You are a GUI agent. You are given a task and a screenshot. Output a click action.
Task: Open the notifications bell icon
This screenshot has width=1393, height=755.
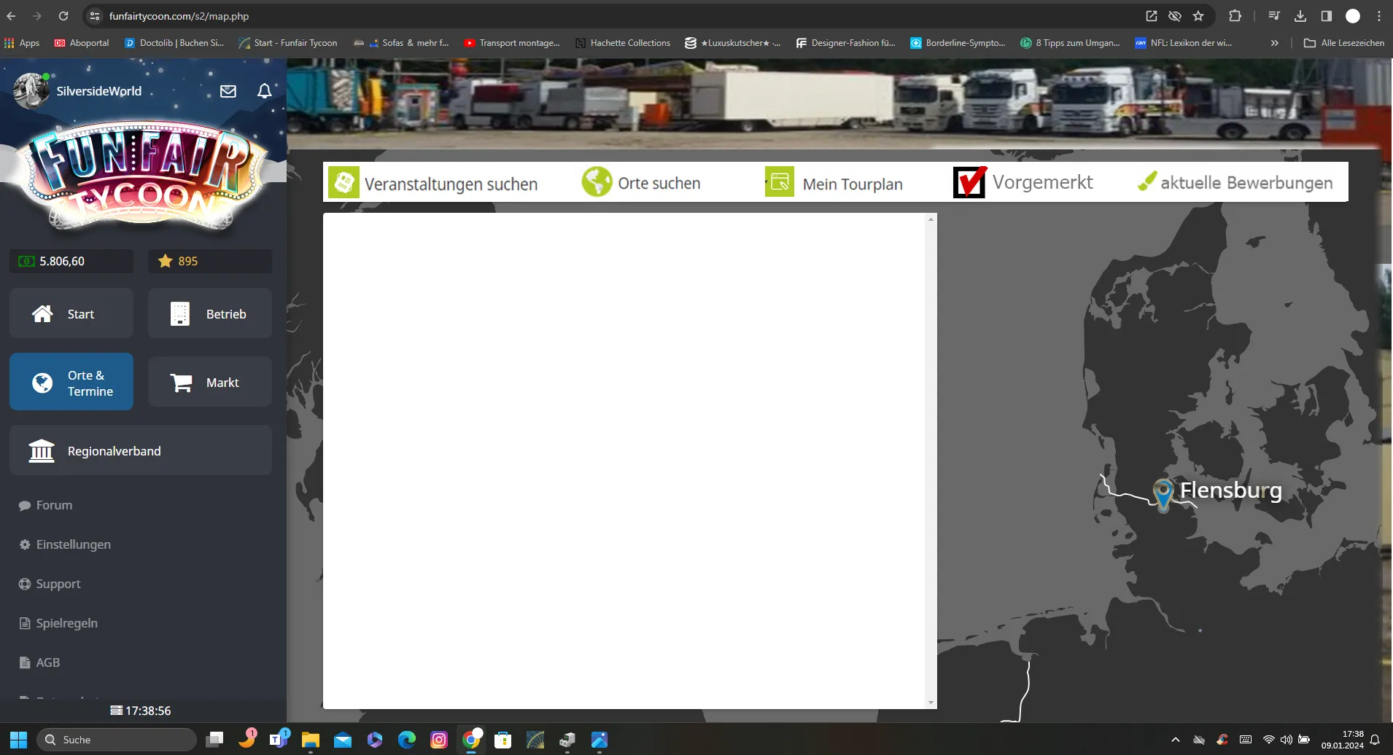click(265, 91)
